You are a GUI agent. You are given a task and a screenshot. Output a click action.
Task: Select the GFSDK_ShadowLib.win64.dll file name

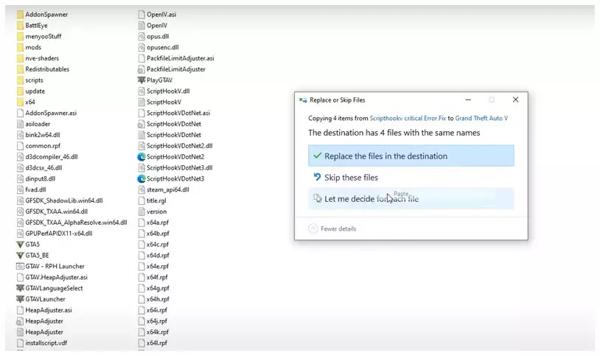point(64,200)
